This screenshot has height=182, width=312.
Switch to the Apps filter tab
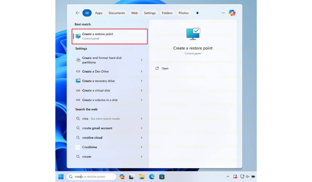coord(99,13)
